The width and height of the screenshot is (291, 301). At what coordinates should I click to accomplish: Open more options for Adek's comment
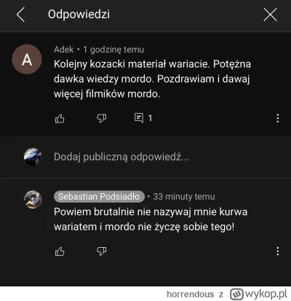point(278,118)
